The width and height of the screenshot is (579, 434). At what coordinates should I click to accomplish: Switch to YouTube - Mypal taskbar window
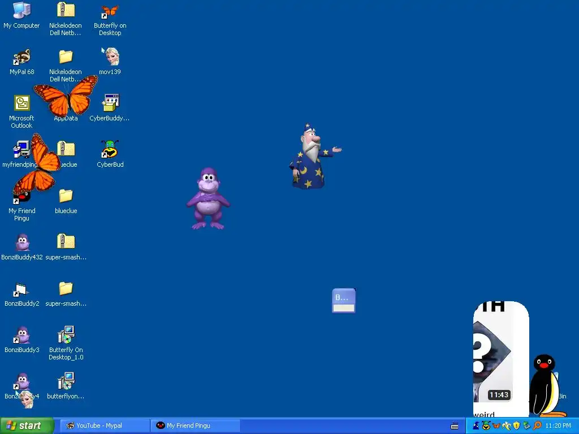point(105,426)
